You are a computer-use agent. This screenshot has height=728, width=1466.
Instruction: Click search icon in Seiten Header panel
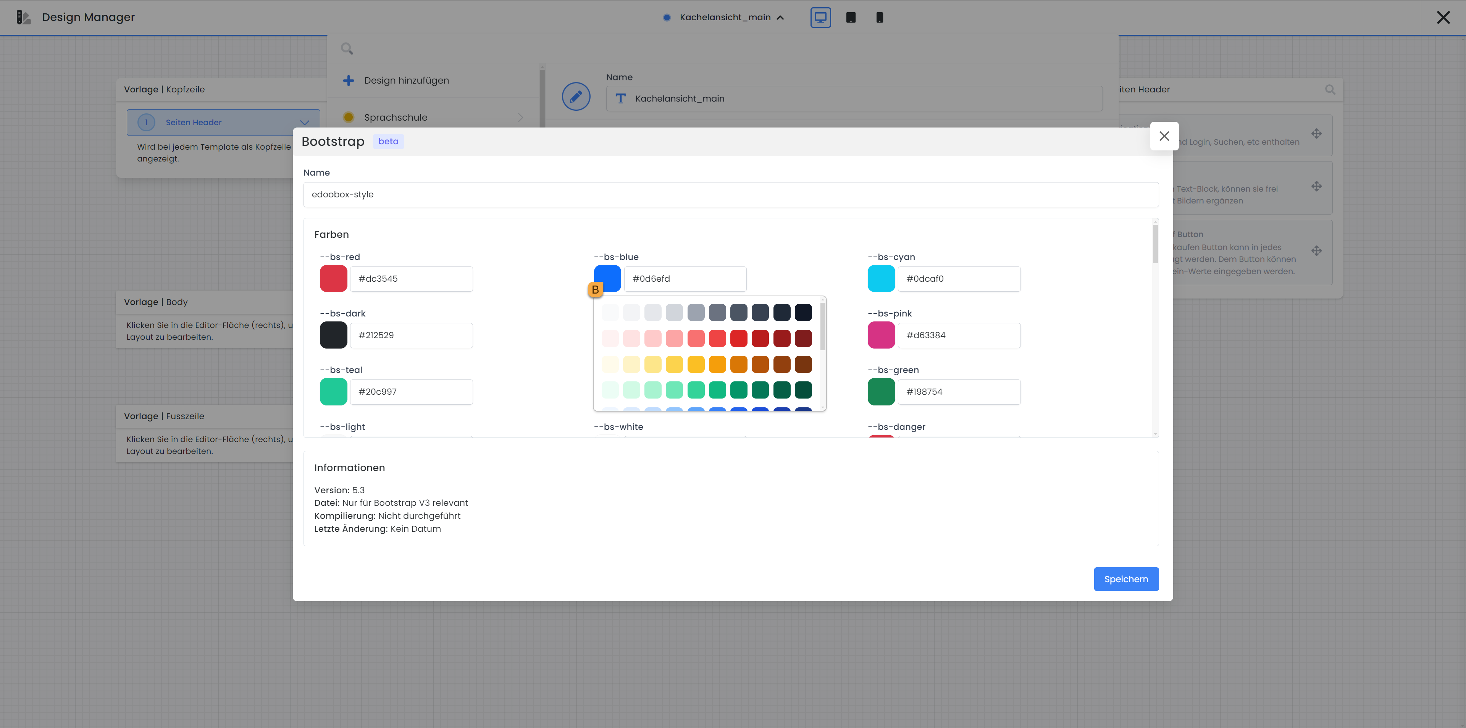click(x=1329, y=90)
